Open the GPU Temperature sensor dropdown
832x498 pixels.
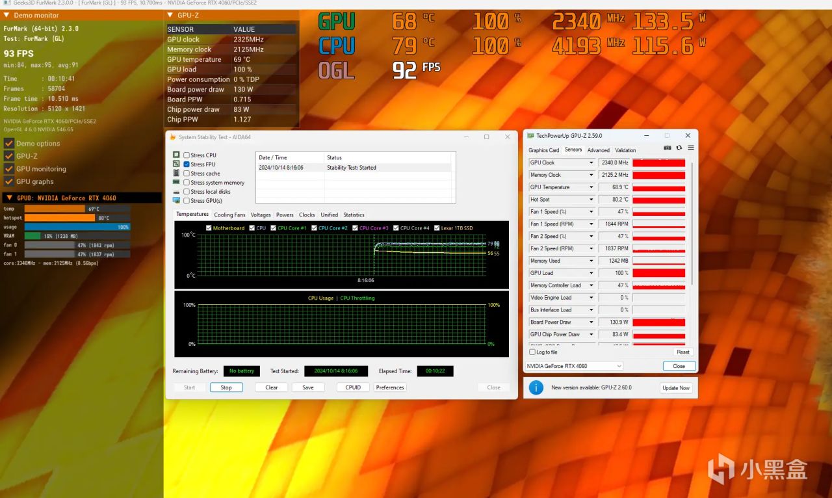[x=591, y=187]
